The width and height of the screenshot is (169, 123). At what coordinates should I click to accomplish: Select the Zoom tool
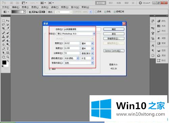[x=8, y=57]
